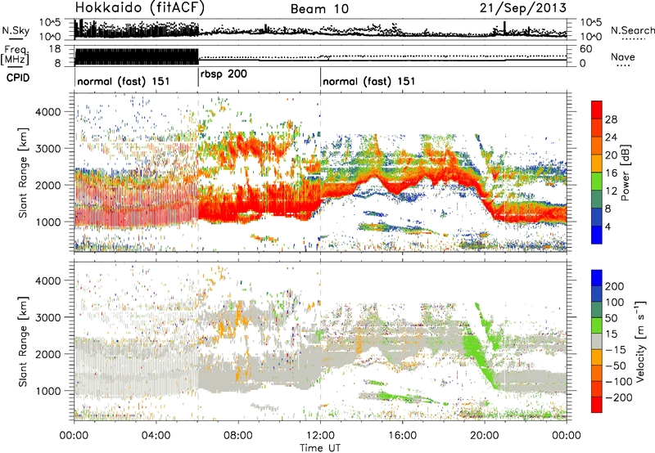
Task: Click the 16:00 time axis label
Action: coord(402,436)
